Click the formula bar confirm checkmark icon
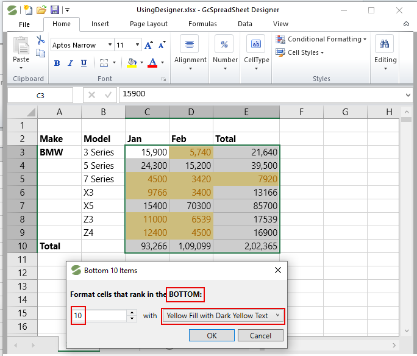417x356 pixels. pos(108,95)
